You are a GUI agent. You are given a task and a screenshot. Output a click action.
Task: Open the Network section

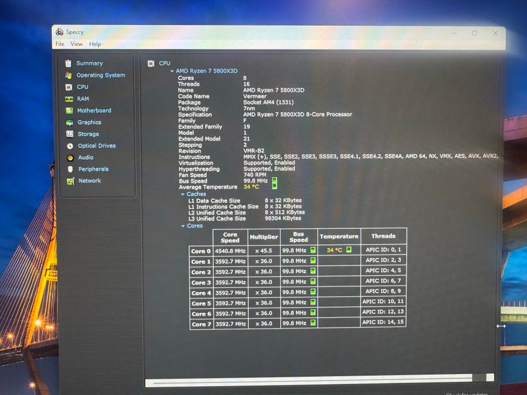click(x=89, y=180)
